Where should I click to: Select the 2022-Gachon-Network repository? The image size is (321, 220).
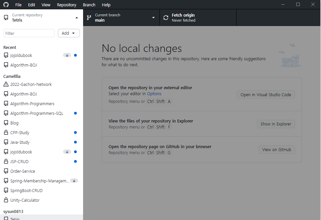click(42, 84)
